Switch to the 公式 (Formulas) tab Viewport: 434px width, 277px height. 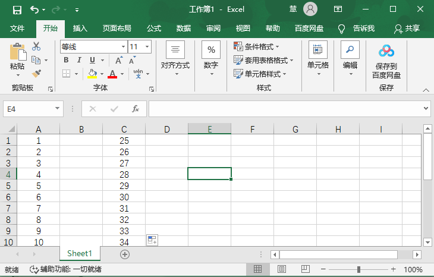tap(154, 28)
